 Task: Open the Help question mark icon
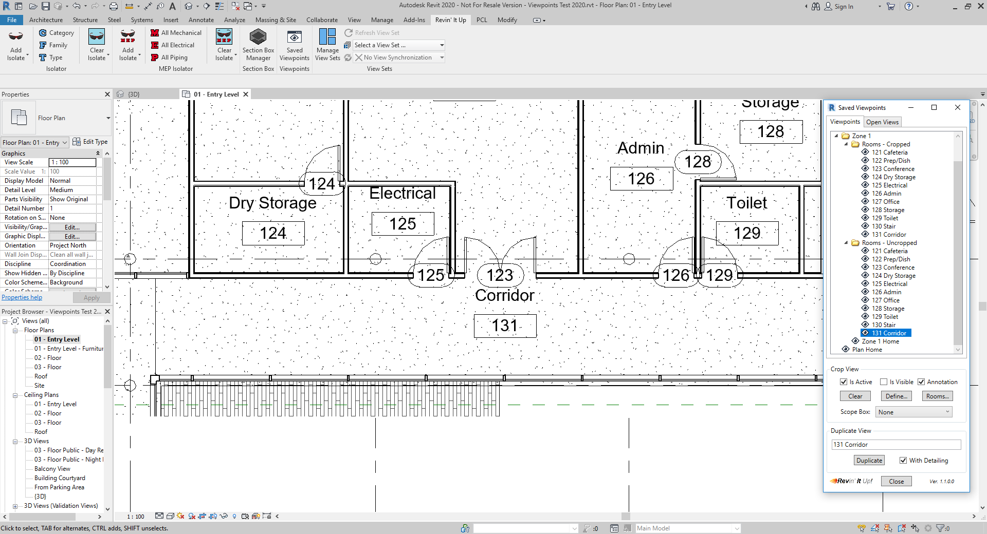click(x=909, y=6)
